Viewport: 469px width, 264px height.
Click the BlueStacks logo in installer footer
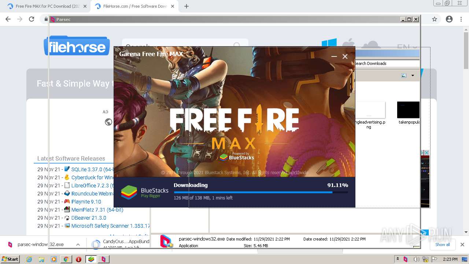click(x=145, y=192)
